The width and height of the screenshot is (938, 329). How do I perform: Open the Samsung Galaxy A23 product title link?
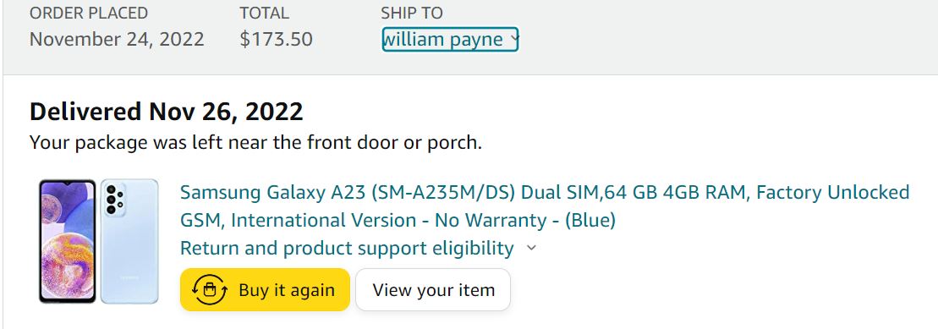pyautogui.click(x=545, y=206)
